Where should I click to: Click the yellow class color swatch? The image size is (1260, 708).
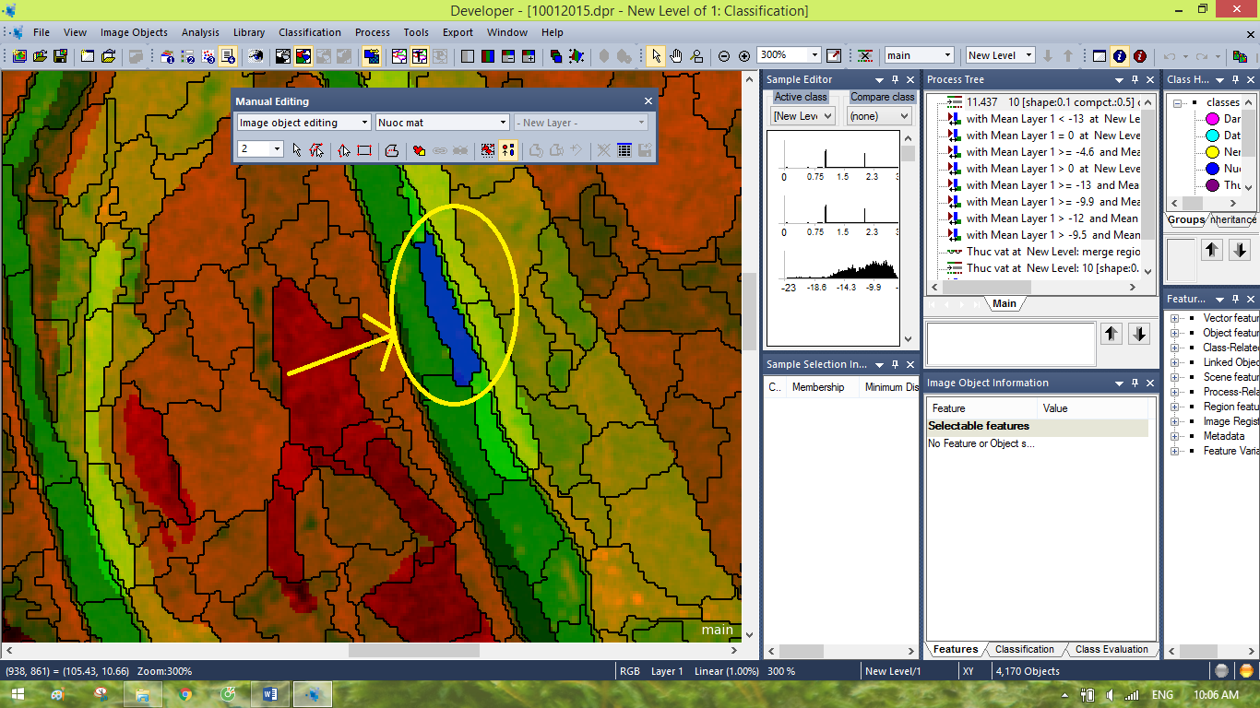1212,152
